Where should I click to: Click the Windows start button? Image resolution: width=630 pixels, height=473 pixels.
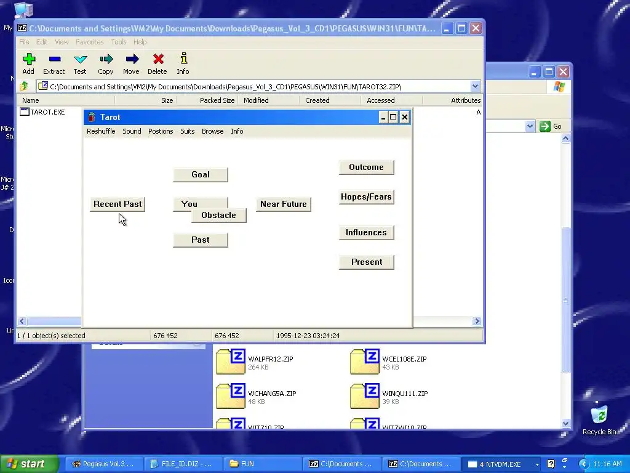pyautogui.click(x=29, y=464)
